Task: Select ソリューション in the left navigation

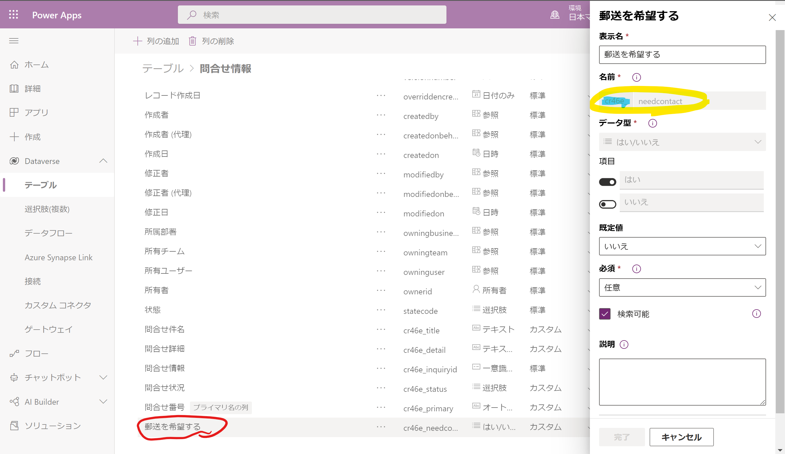Action: pyautogui.click(x=52, y=426)
